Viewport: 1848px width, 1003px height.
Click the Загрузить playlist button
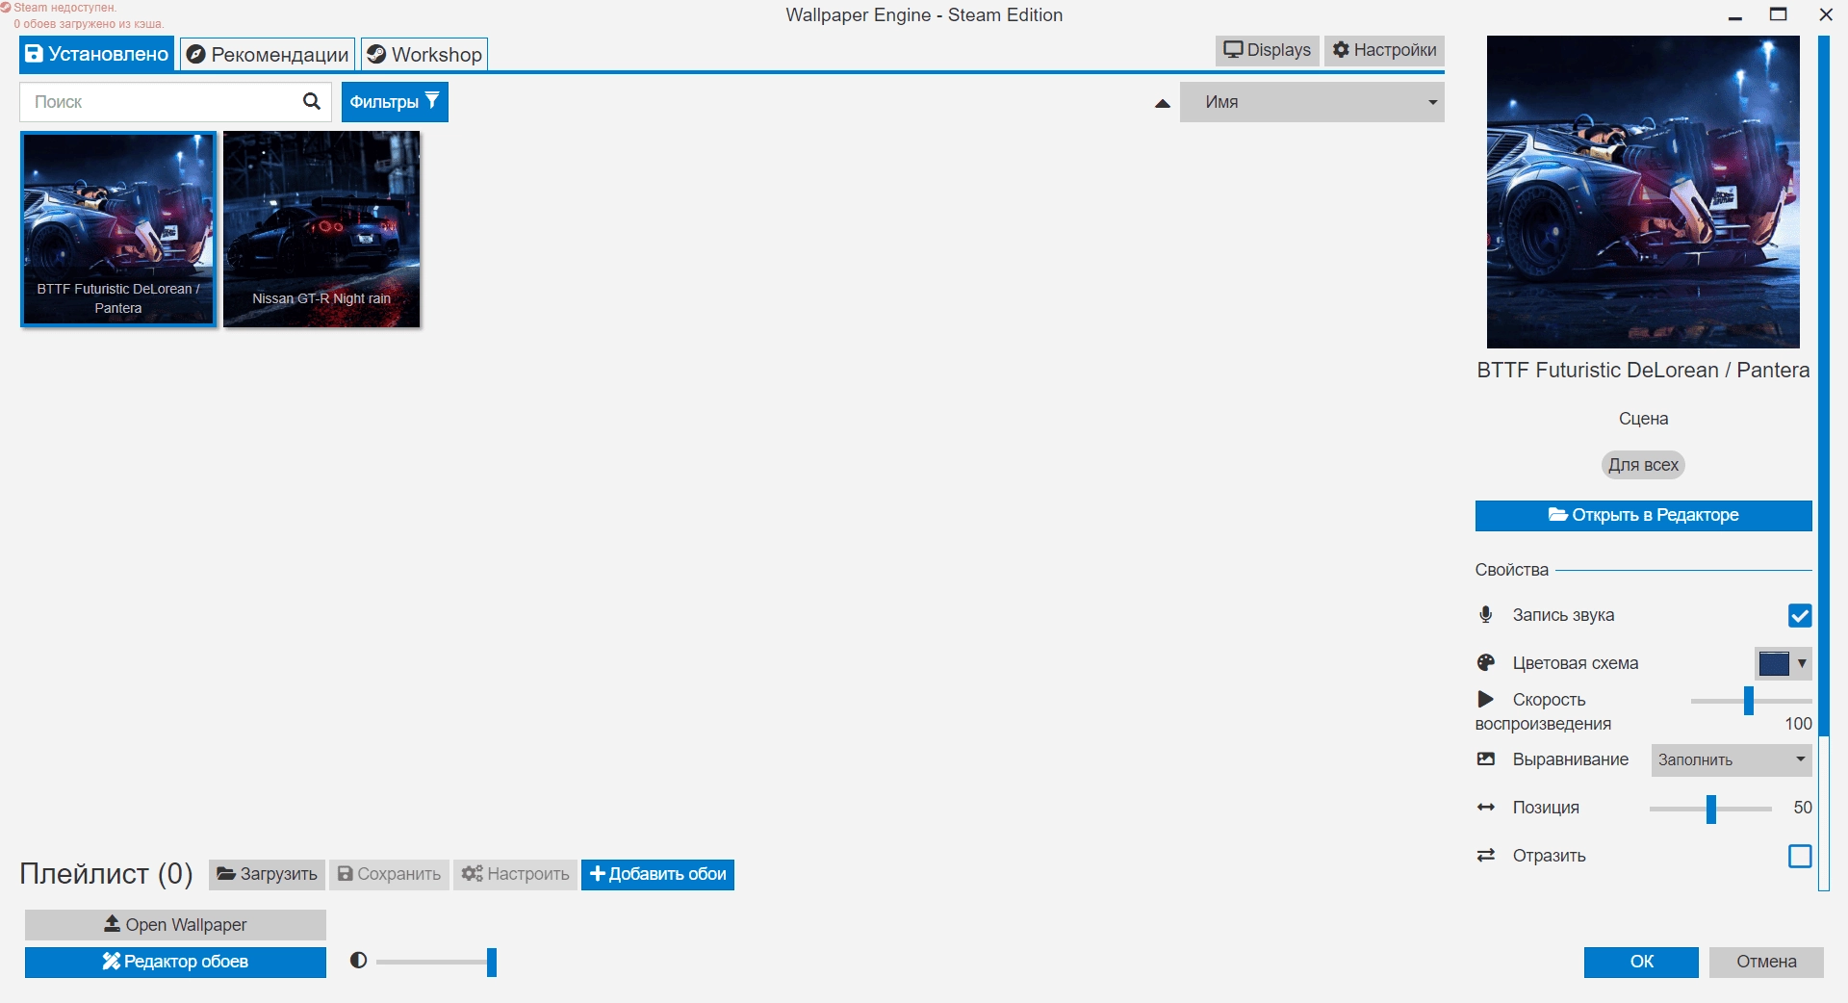click(267, 874)
